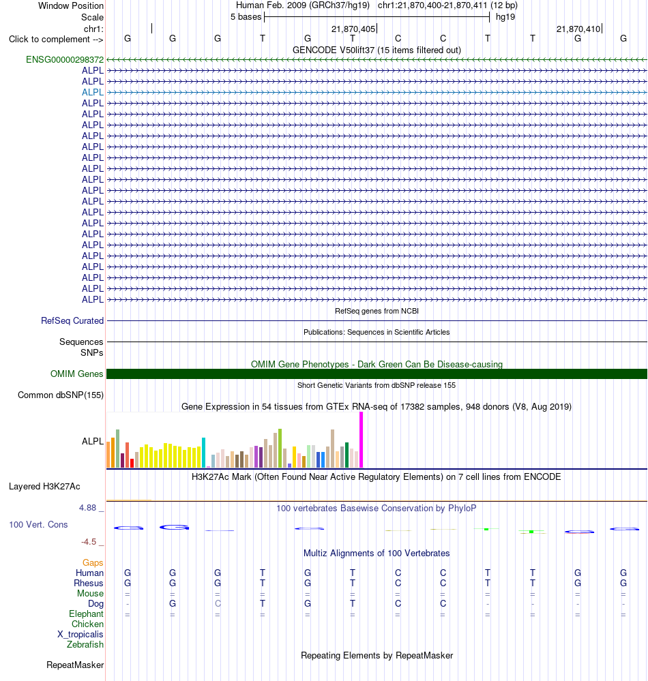
Task: Click the RepeatMasker track label
Action: click(x=75, y=665)
